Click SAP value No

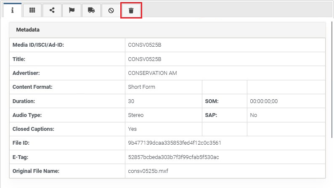click(254, 115)
